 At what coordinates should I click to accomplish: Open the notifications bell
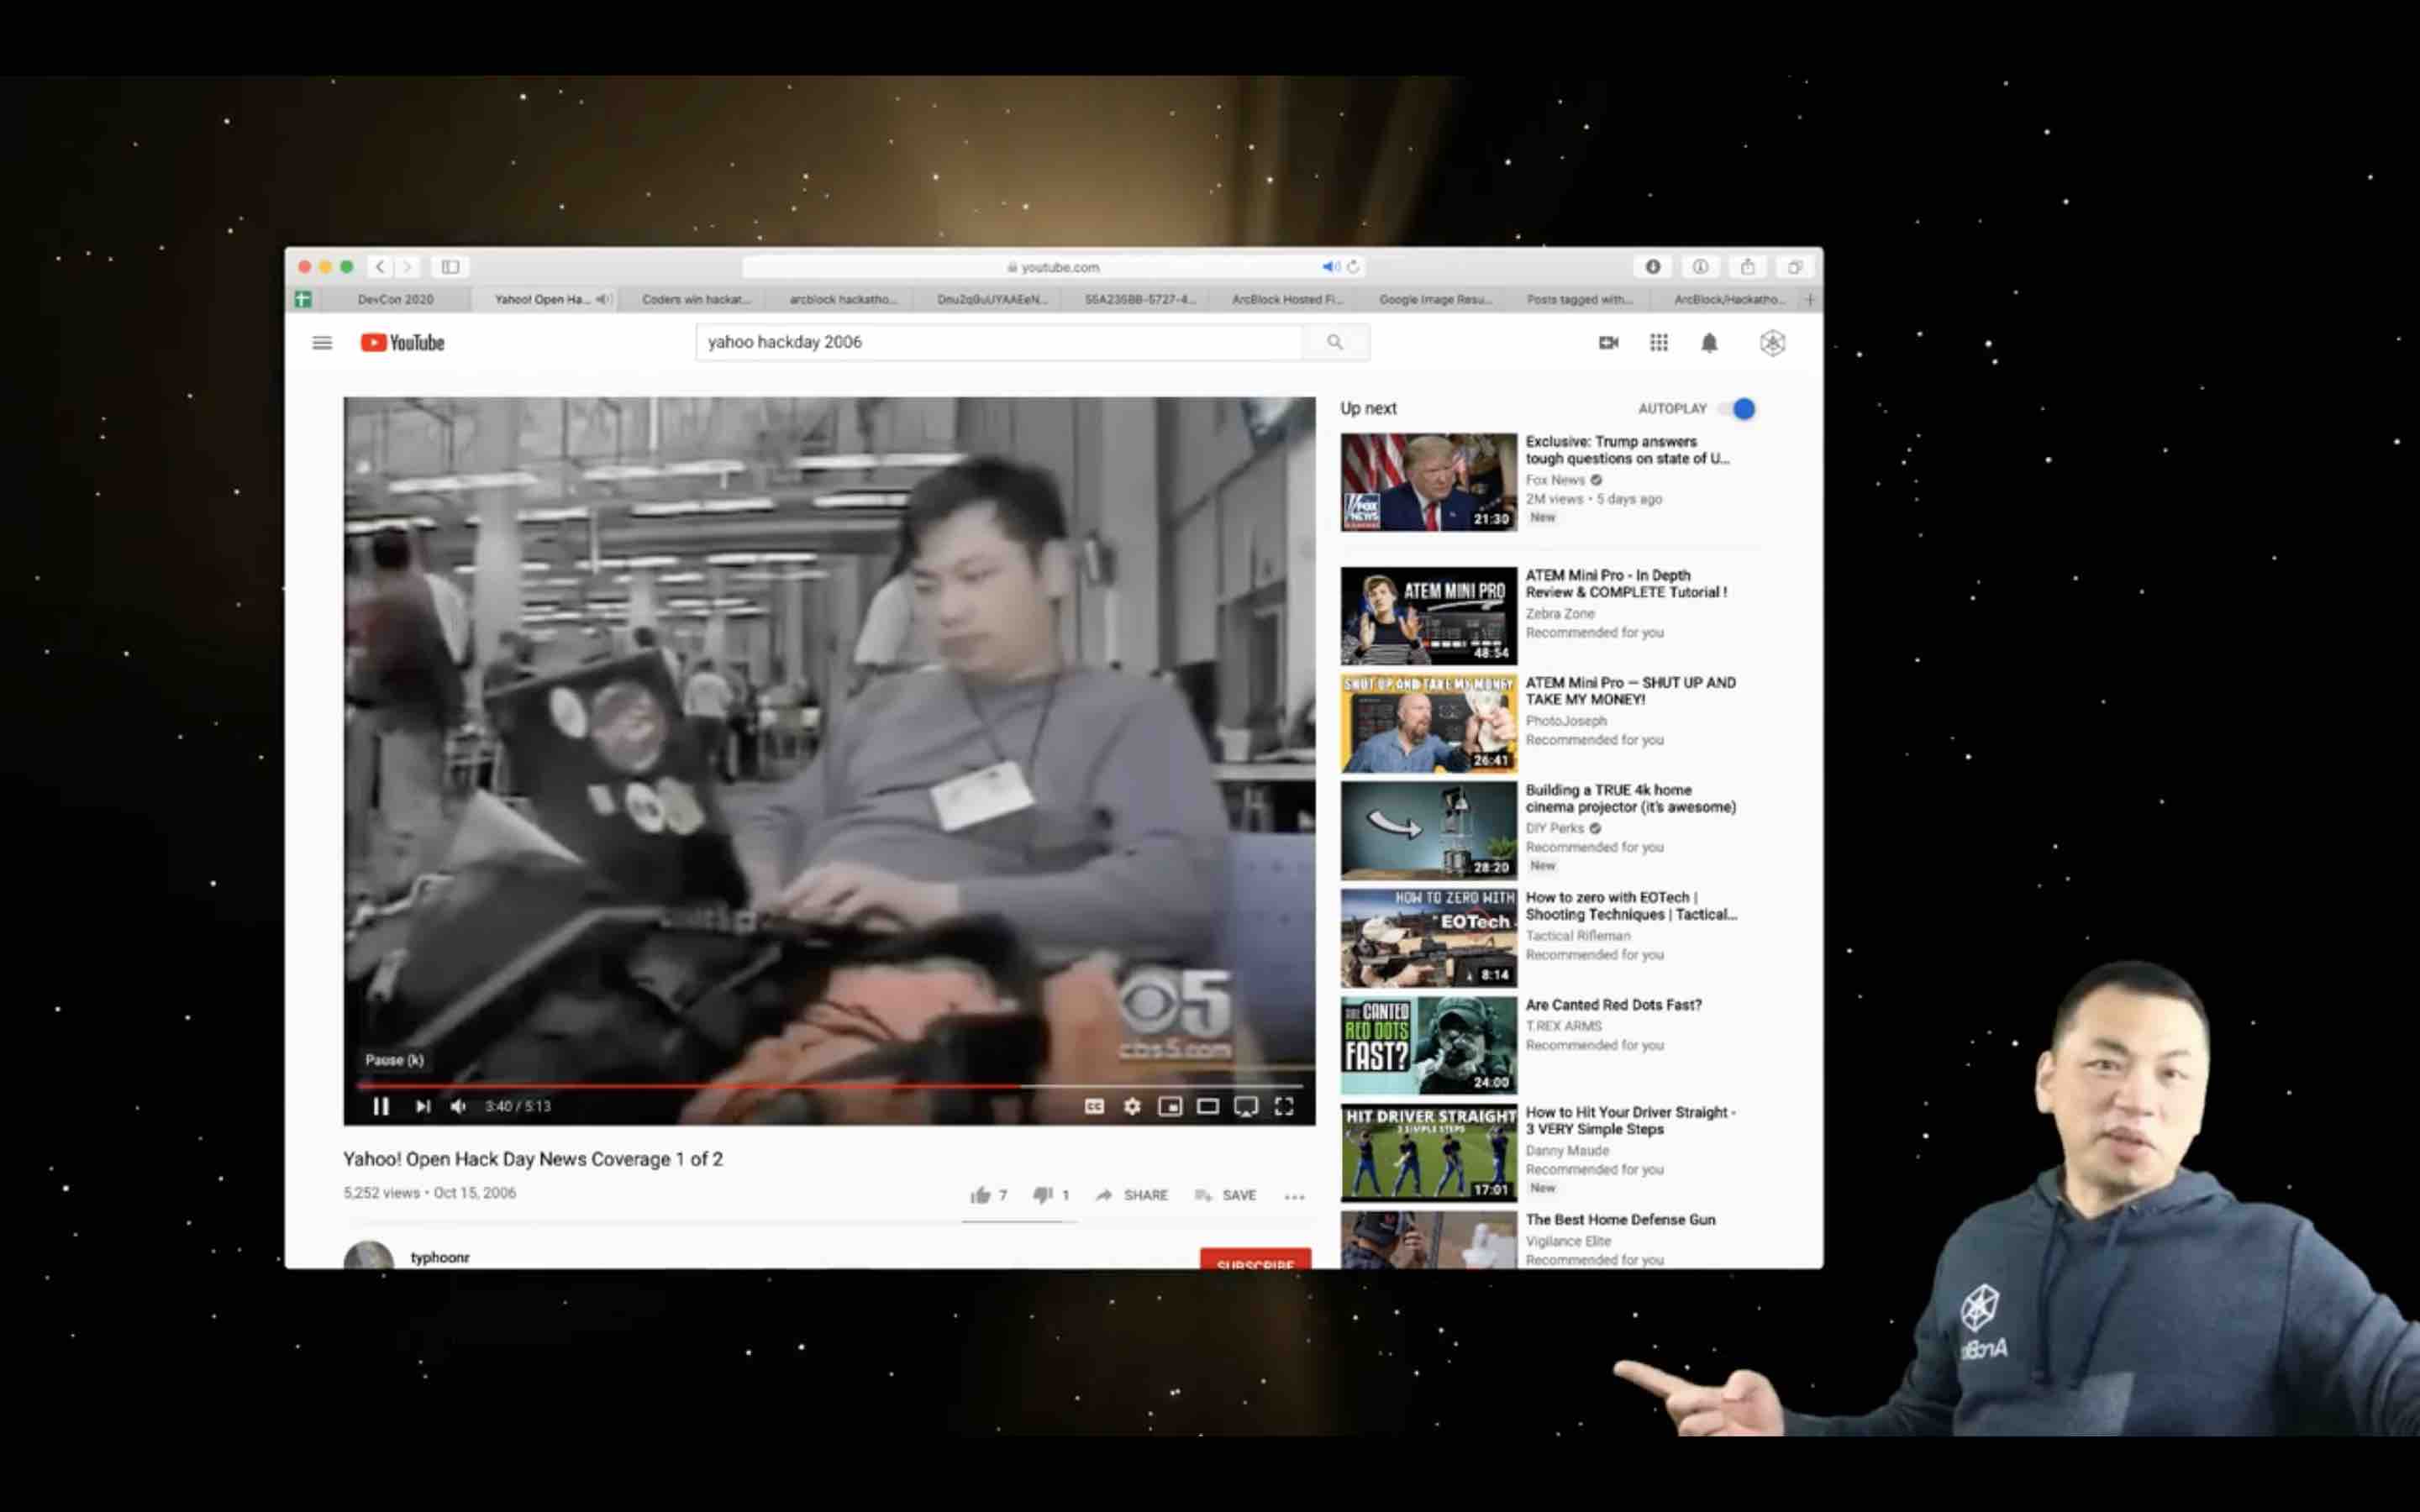pyautogui.click(x=1709, y=343)
